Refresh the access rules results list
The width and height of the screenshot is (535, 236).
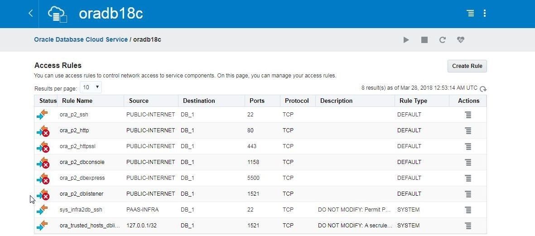coord(483,89)
